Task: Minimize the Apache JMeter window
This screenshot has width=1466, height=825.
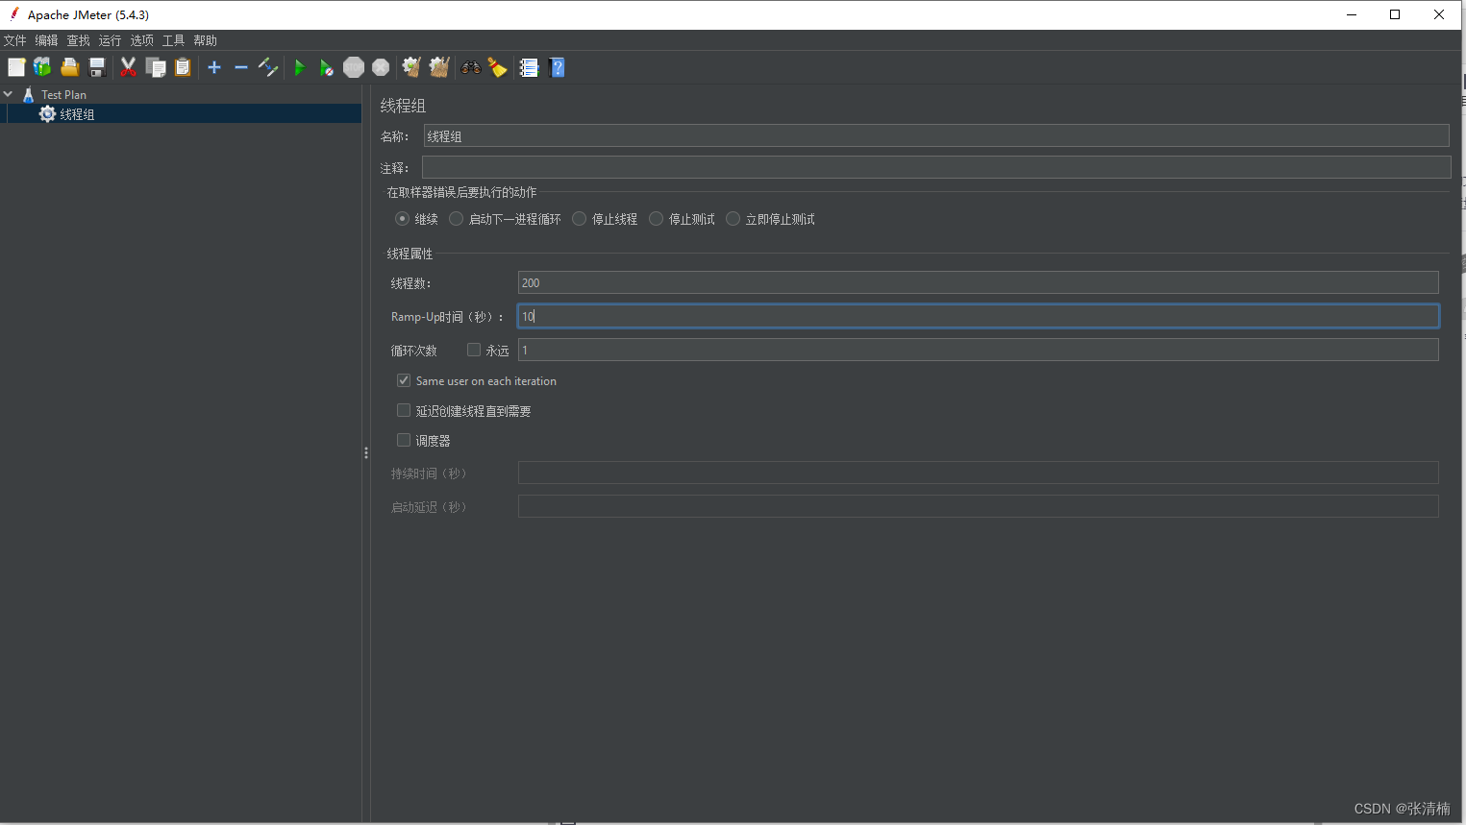Action: pyautogui.click(x=1352, y=14)
